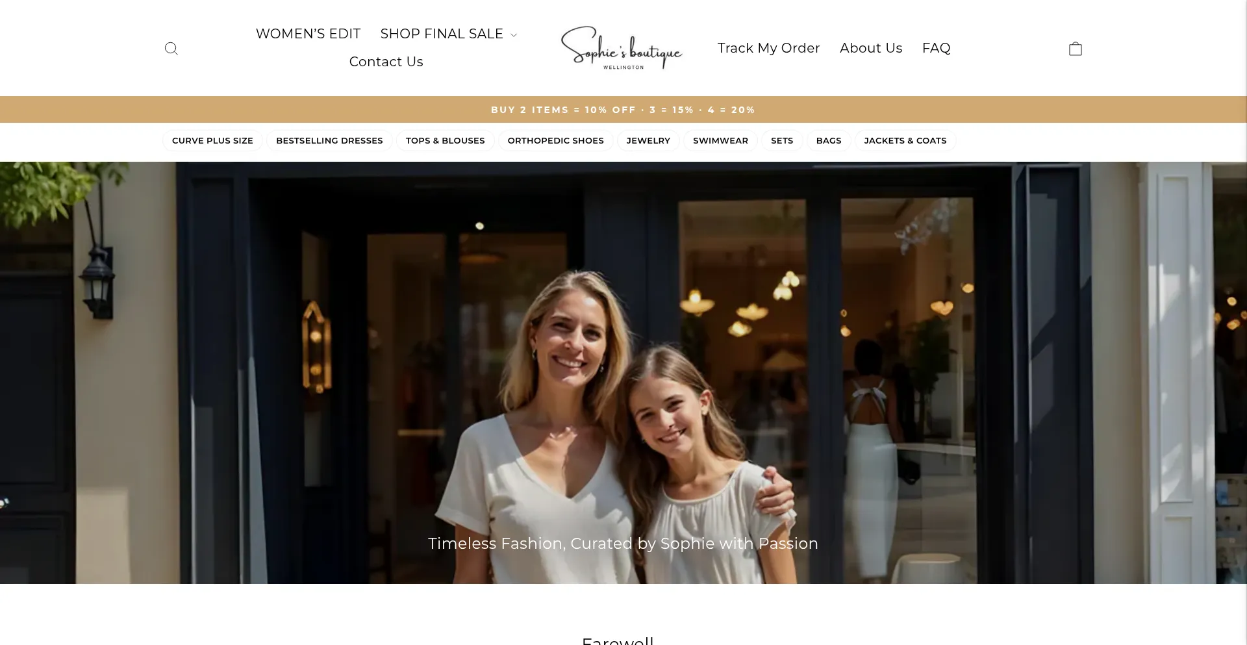This screenshot has height=645, width=1247.
Task: Select the Jackets & Coats category
Action: click(905, 141)
